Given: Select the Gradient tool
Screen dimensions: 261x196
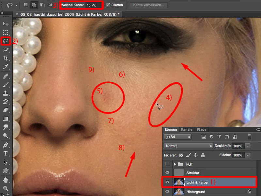Looking at the screenshot, I should pos(6,119).
